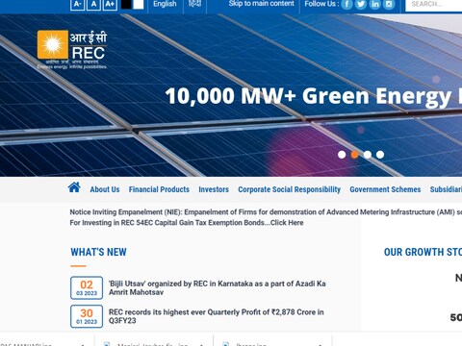Click the 02 03 2023 date badge
Viewport: 462px width, 346px height.
coord(87,287)
